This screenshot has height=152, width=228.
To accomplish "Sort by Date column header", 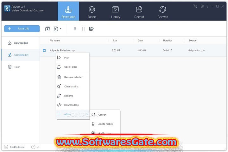I will pyautogui.click(x=140, y=41).
